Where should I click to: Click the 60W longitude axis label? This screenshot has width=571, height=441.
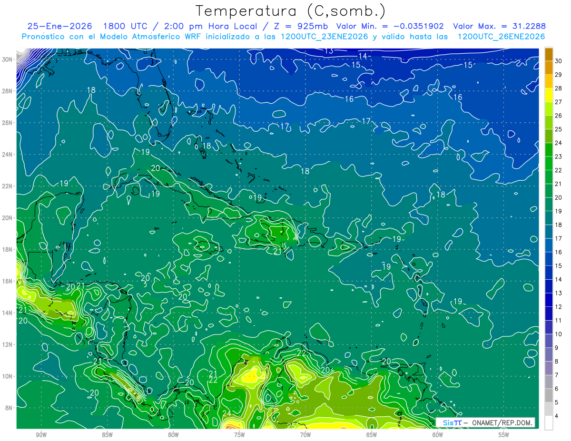438,435
